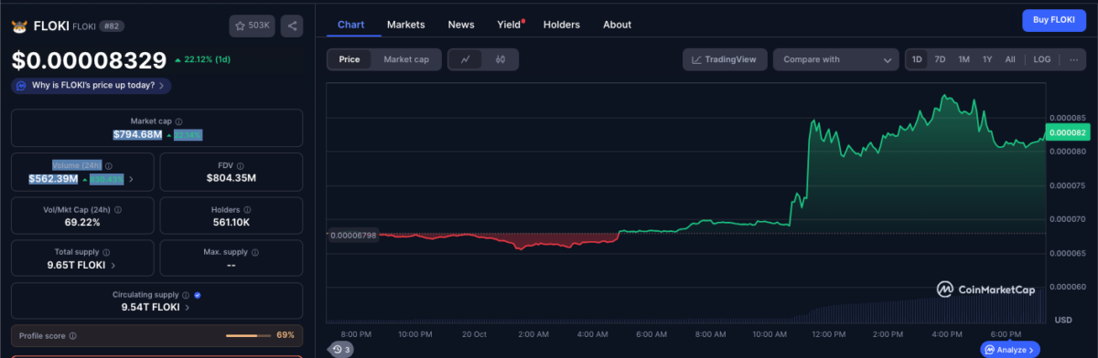The image size is (1098, 358).
Task: Switch to the About tab
Action: 617,25
